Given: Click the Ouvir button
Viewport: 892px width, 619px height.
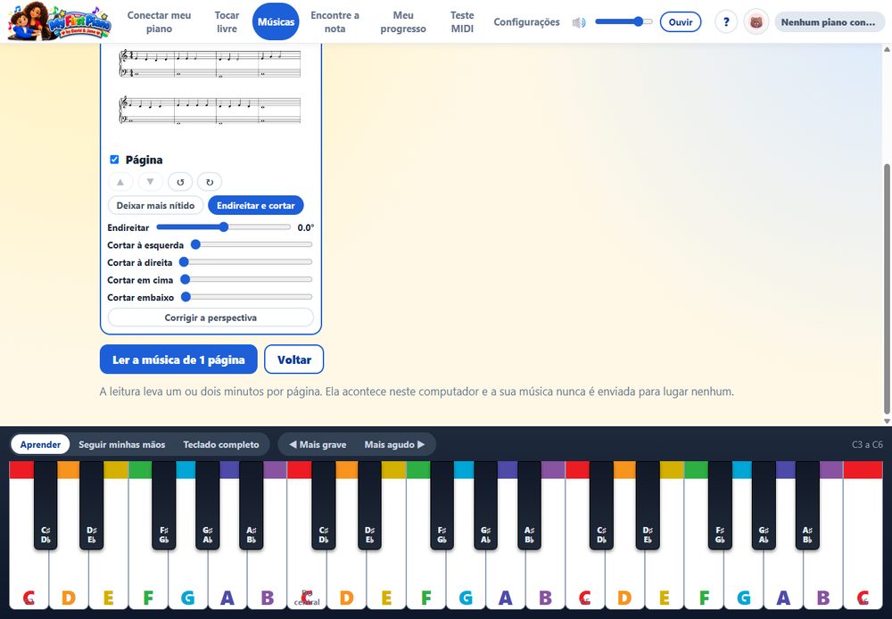Looking at the screenshot, I should point(681,22).
